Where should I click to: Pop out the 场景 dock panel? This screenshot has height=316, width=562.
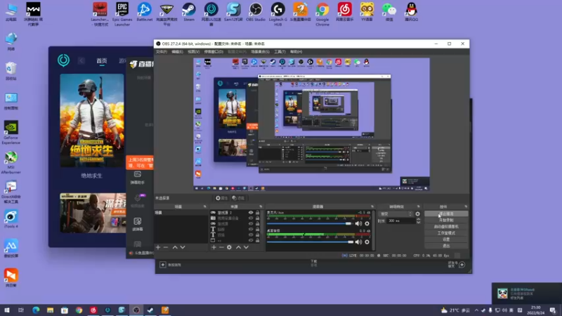(x=205, y=206)
